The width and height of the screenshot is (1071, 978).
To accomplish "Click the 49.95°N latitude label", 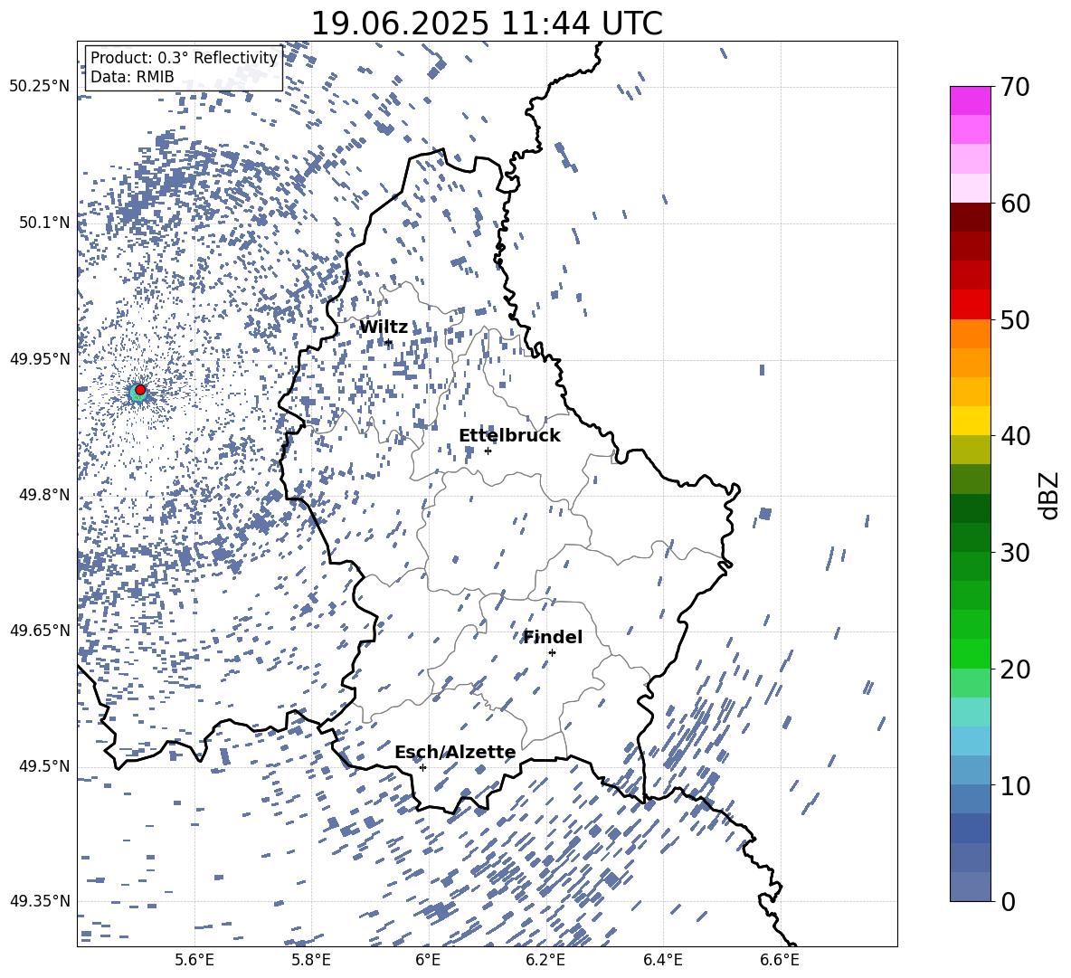I will coord(40,359).
